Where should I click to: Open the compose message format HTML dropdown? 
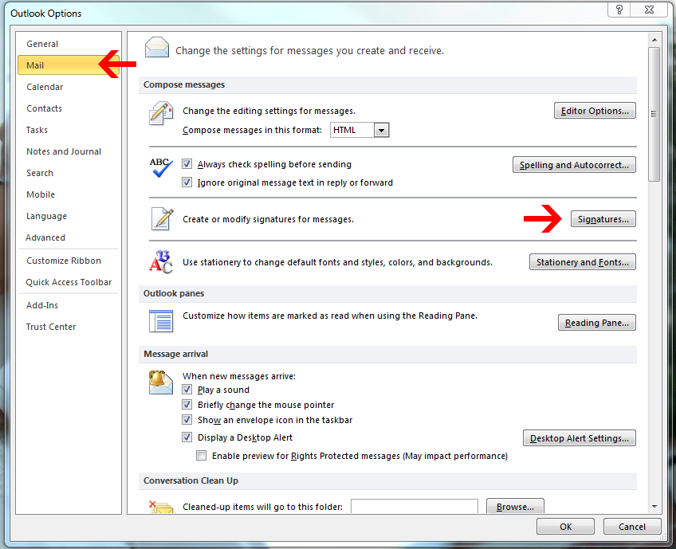381,130
